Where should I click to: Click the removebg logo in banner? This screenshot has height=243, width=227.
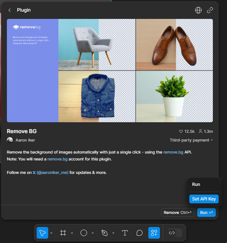(26, 27)
